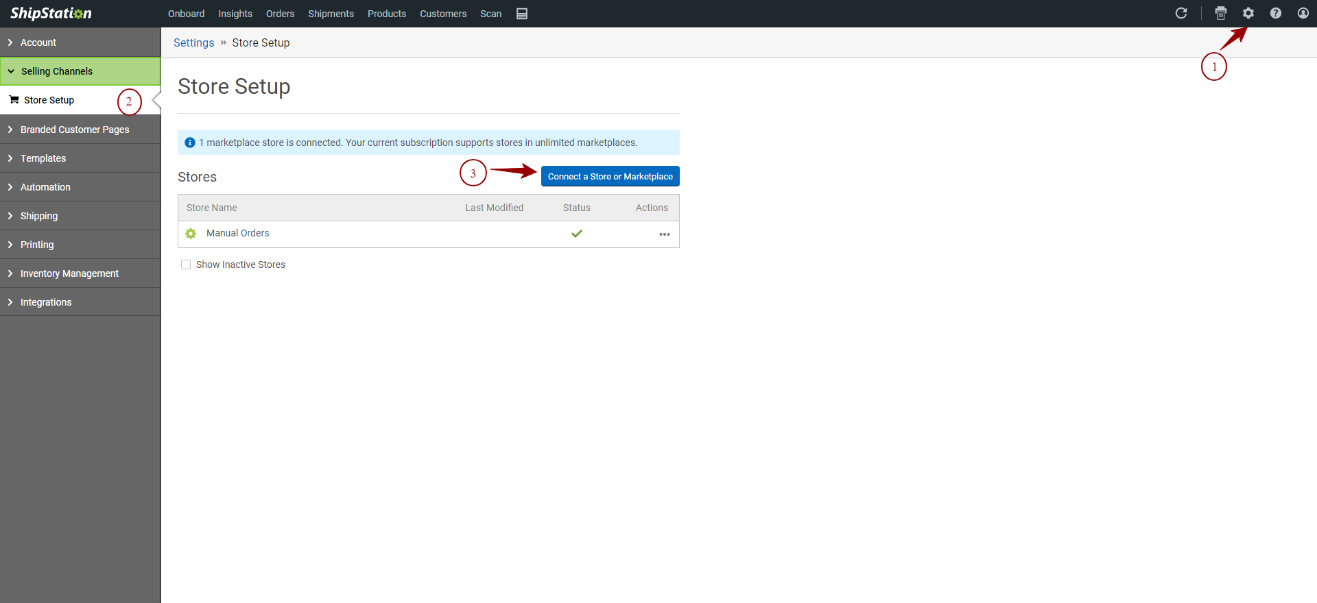Click Connect a Store or Marketplace button

point(610,176)
